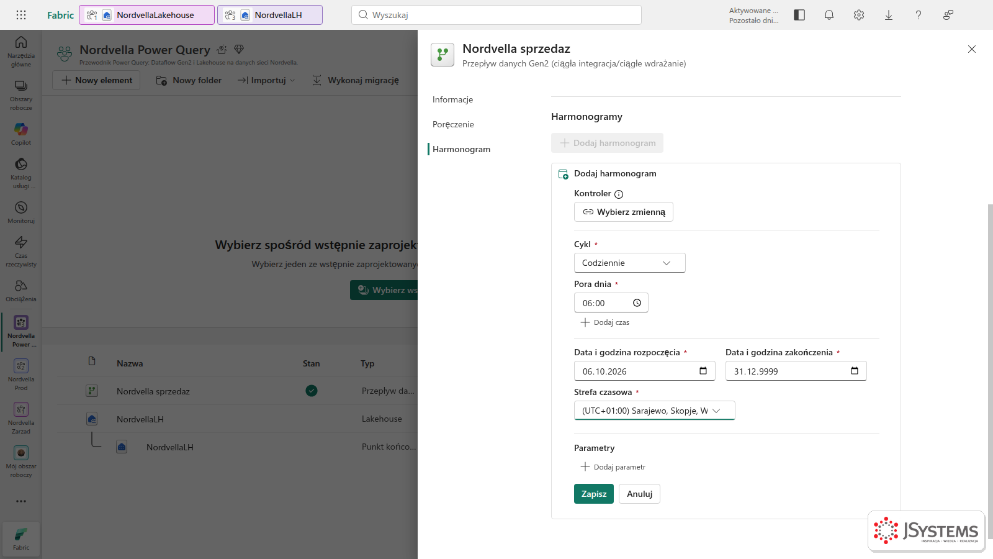Expand the Cykl Codziennie dropdown
The image size is (993, 559).
630,263
